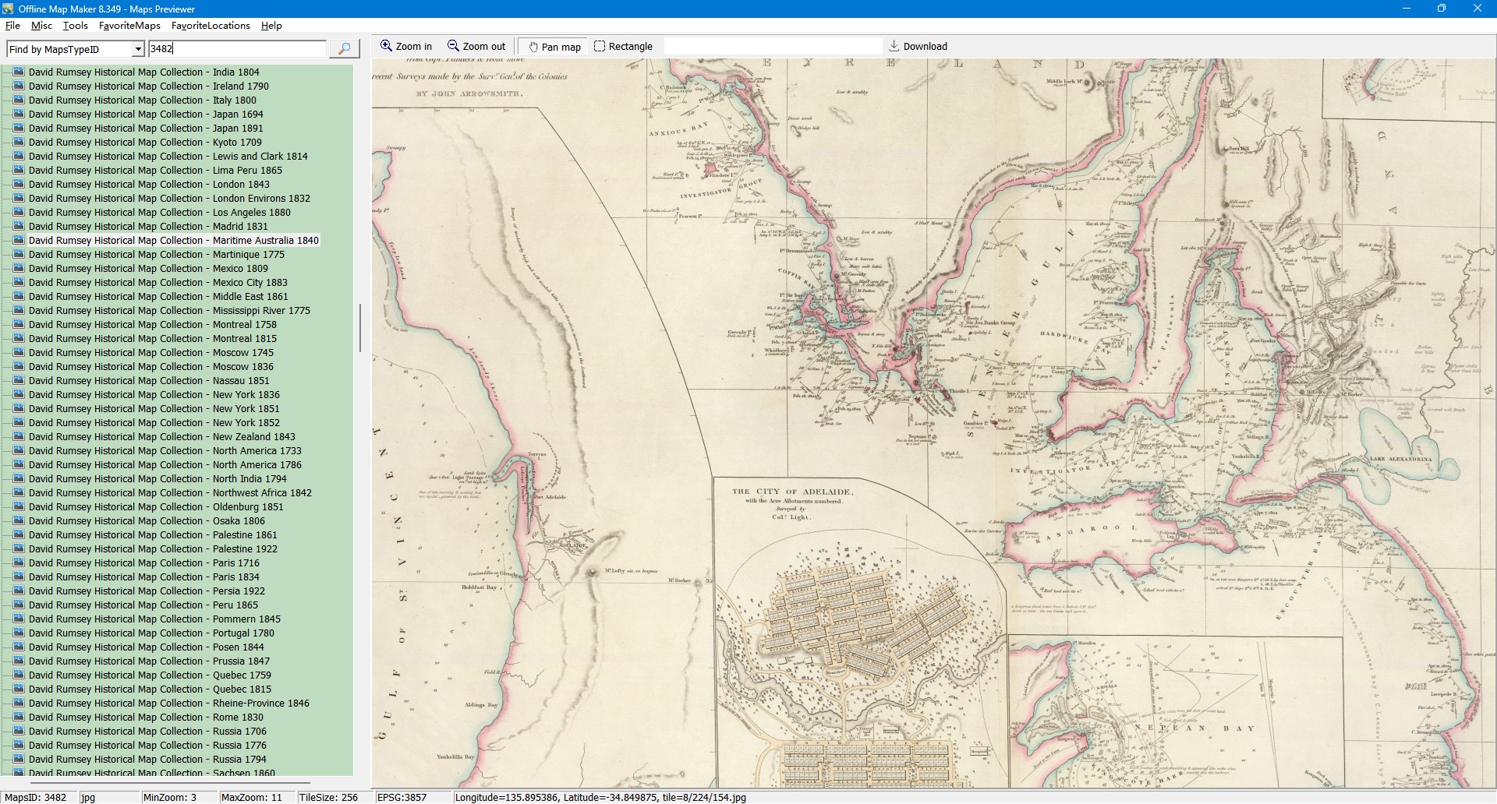Open the File menu
Screen dimensions: 1497x804
coord(12,26)
